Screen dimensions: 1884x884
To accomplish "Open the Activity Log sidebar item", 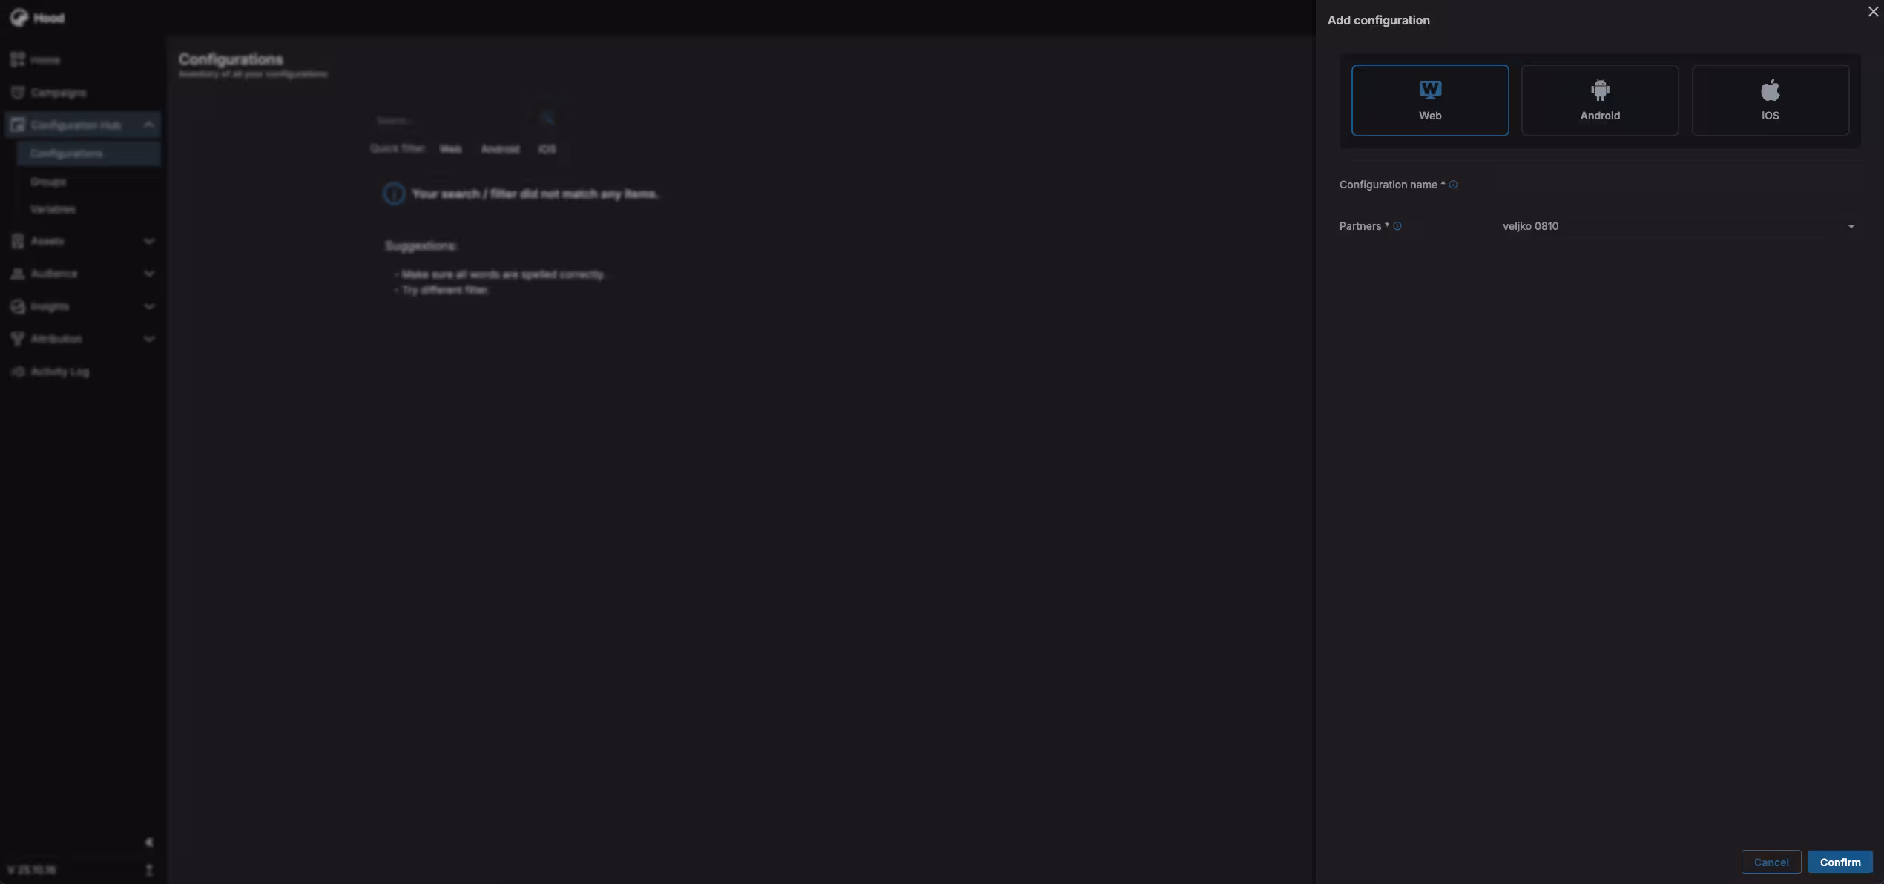I will (x=59, y=372).
